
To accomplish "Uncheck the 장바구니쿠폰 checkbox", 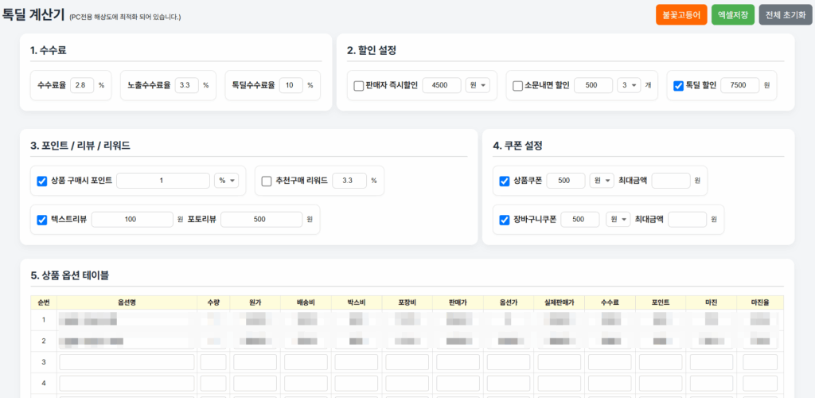I will [x=504, y=220].
